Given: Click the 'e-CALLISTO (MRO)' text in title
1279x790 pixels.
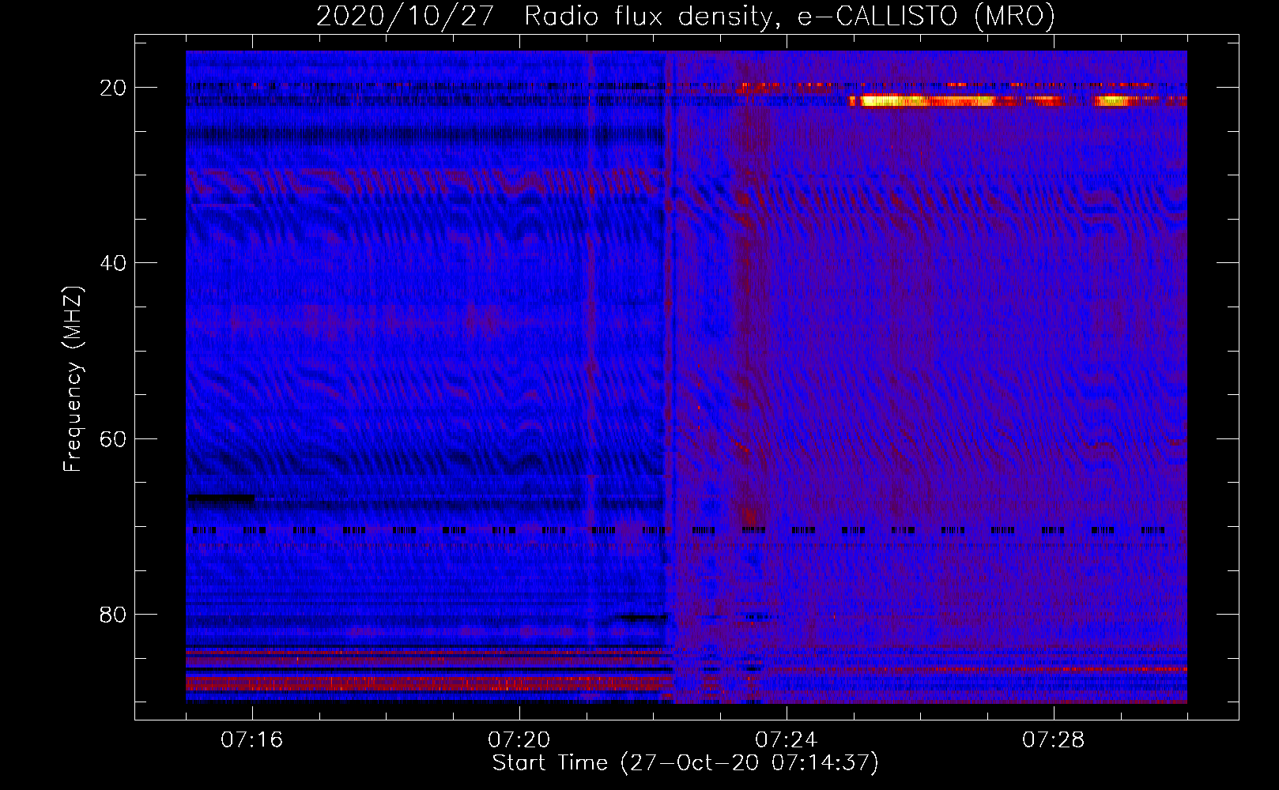Looking at the screenshot, I should click(926, 17).
